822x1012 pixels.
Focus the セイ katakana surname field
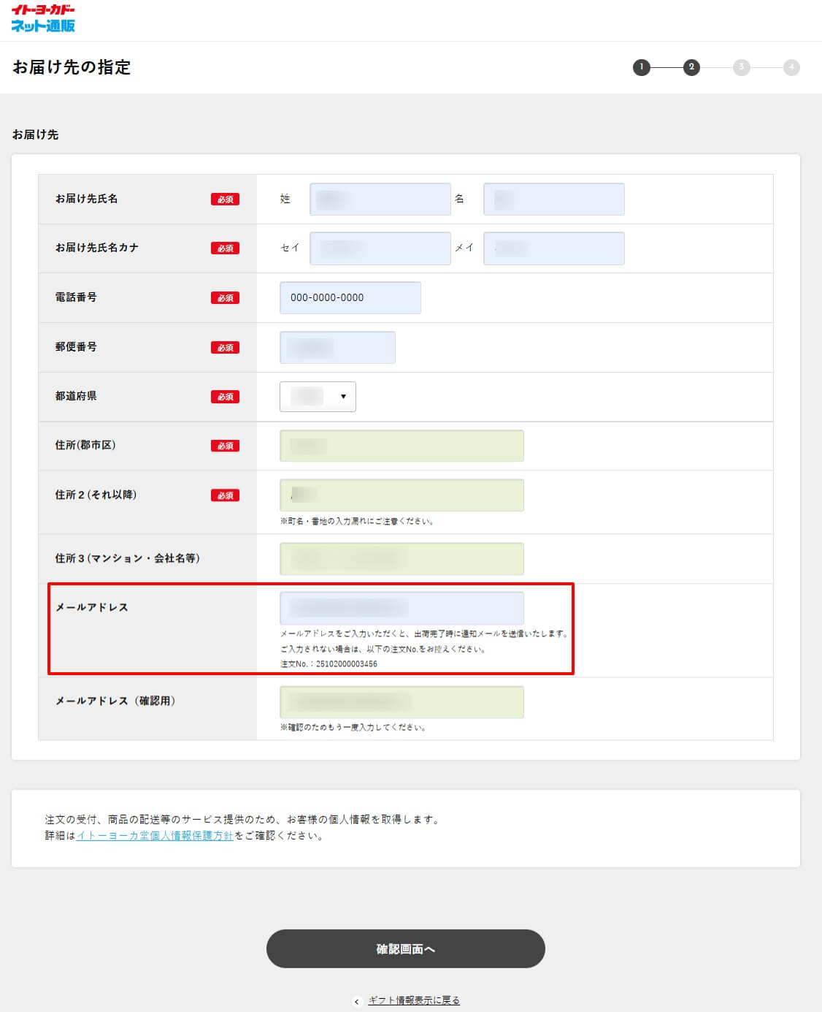(380, 248)
